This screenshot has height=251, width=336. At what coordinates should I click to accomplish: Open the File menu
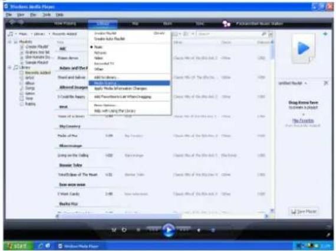pyautogui.click(x=9, y=15)
